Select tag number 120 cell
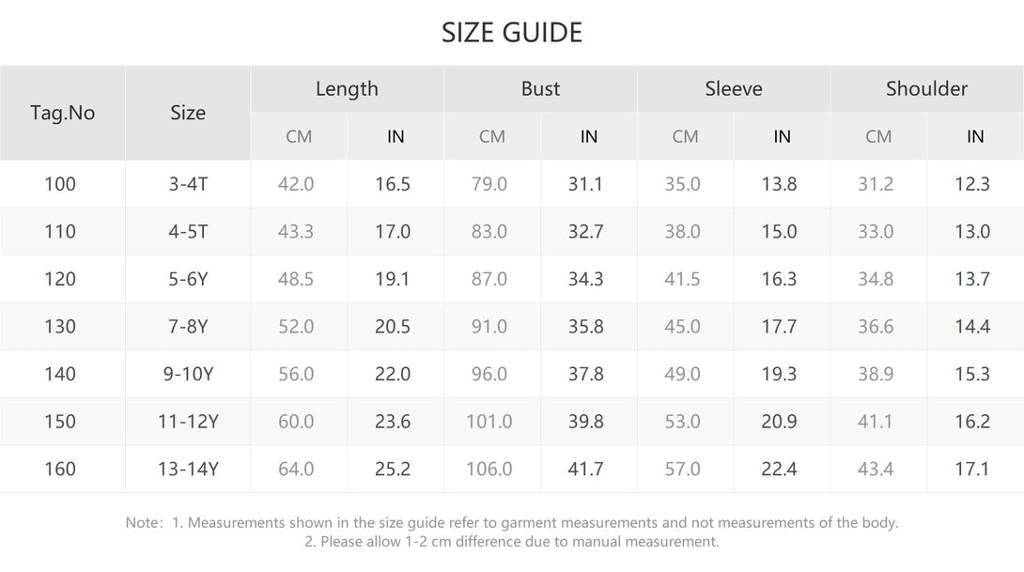1024x572 pixels. coord(60,280)
